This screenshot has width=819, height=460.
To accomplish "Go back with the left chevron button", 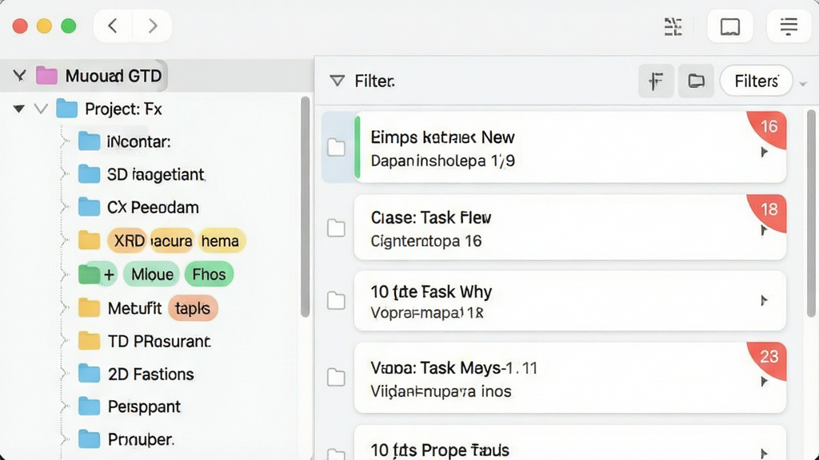I will click(113, 26).
